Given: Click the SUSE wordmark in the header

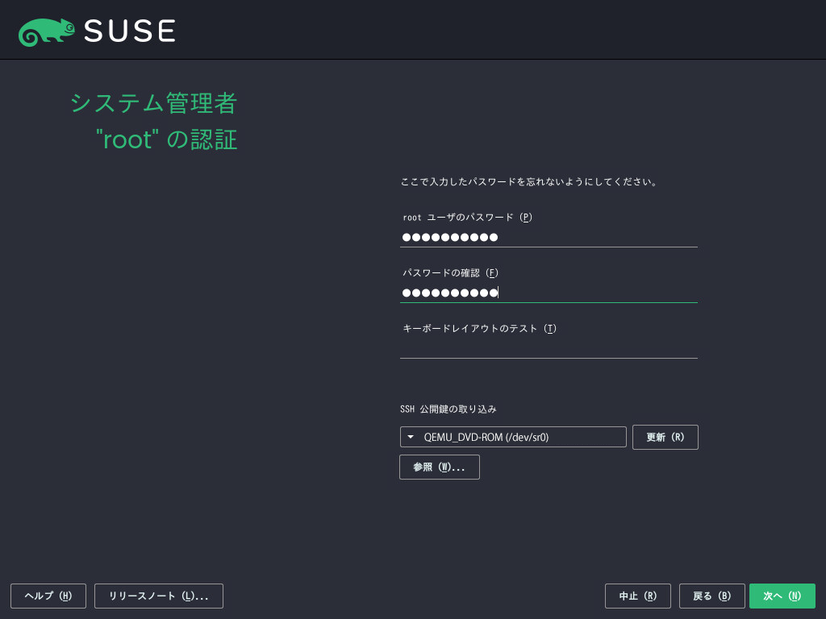Looking at the screenshot, I should [129, 31].
